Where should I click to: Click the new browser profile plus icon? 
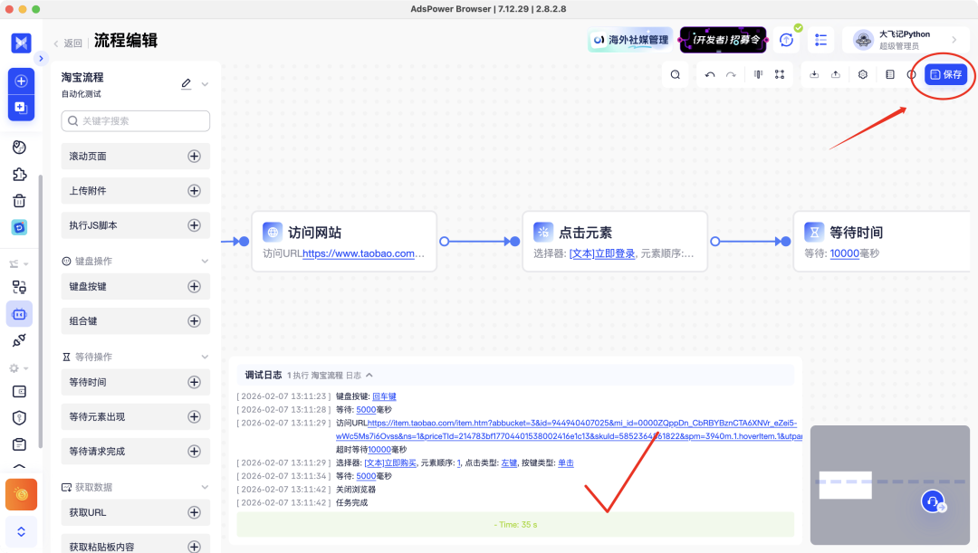(x=21, y=81)
